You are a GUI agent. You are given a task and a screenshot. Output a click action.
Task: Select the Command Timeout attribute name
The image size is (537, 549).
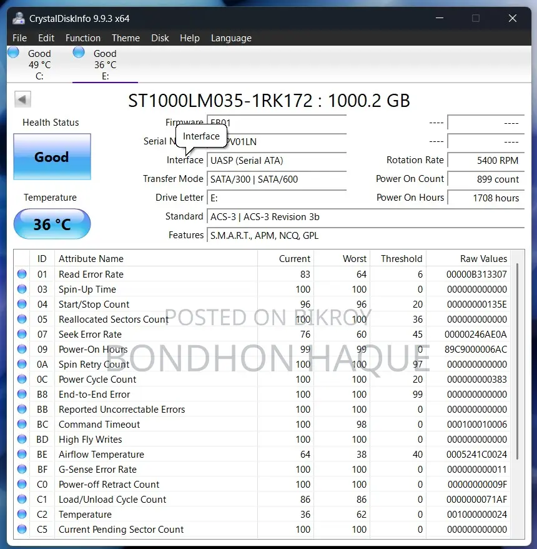tap(99, 425)
